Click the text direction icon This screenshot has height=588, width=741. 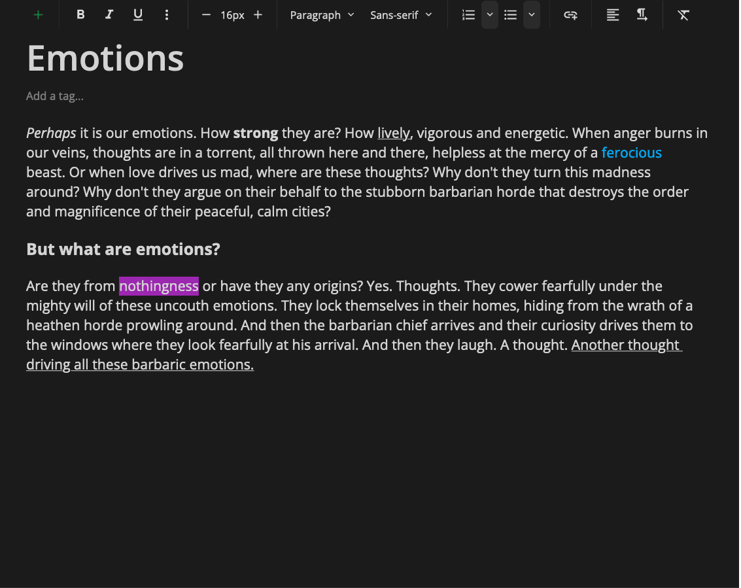click(x=642, y=15)
